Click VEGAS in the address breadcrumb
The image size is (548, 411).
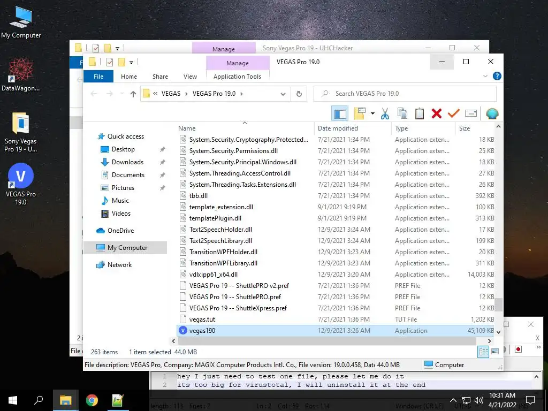171,94
